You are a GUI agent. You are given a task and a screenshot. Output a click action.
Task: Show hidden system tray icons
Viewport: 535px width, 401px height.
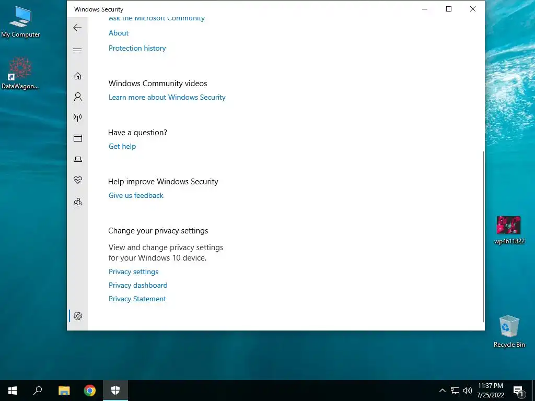click(x=442, y=391)
